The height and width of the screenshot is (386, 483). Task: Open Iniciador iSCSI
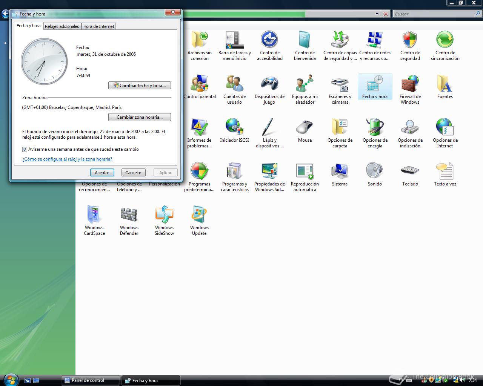(234, 130)
